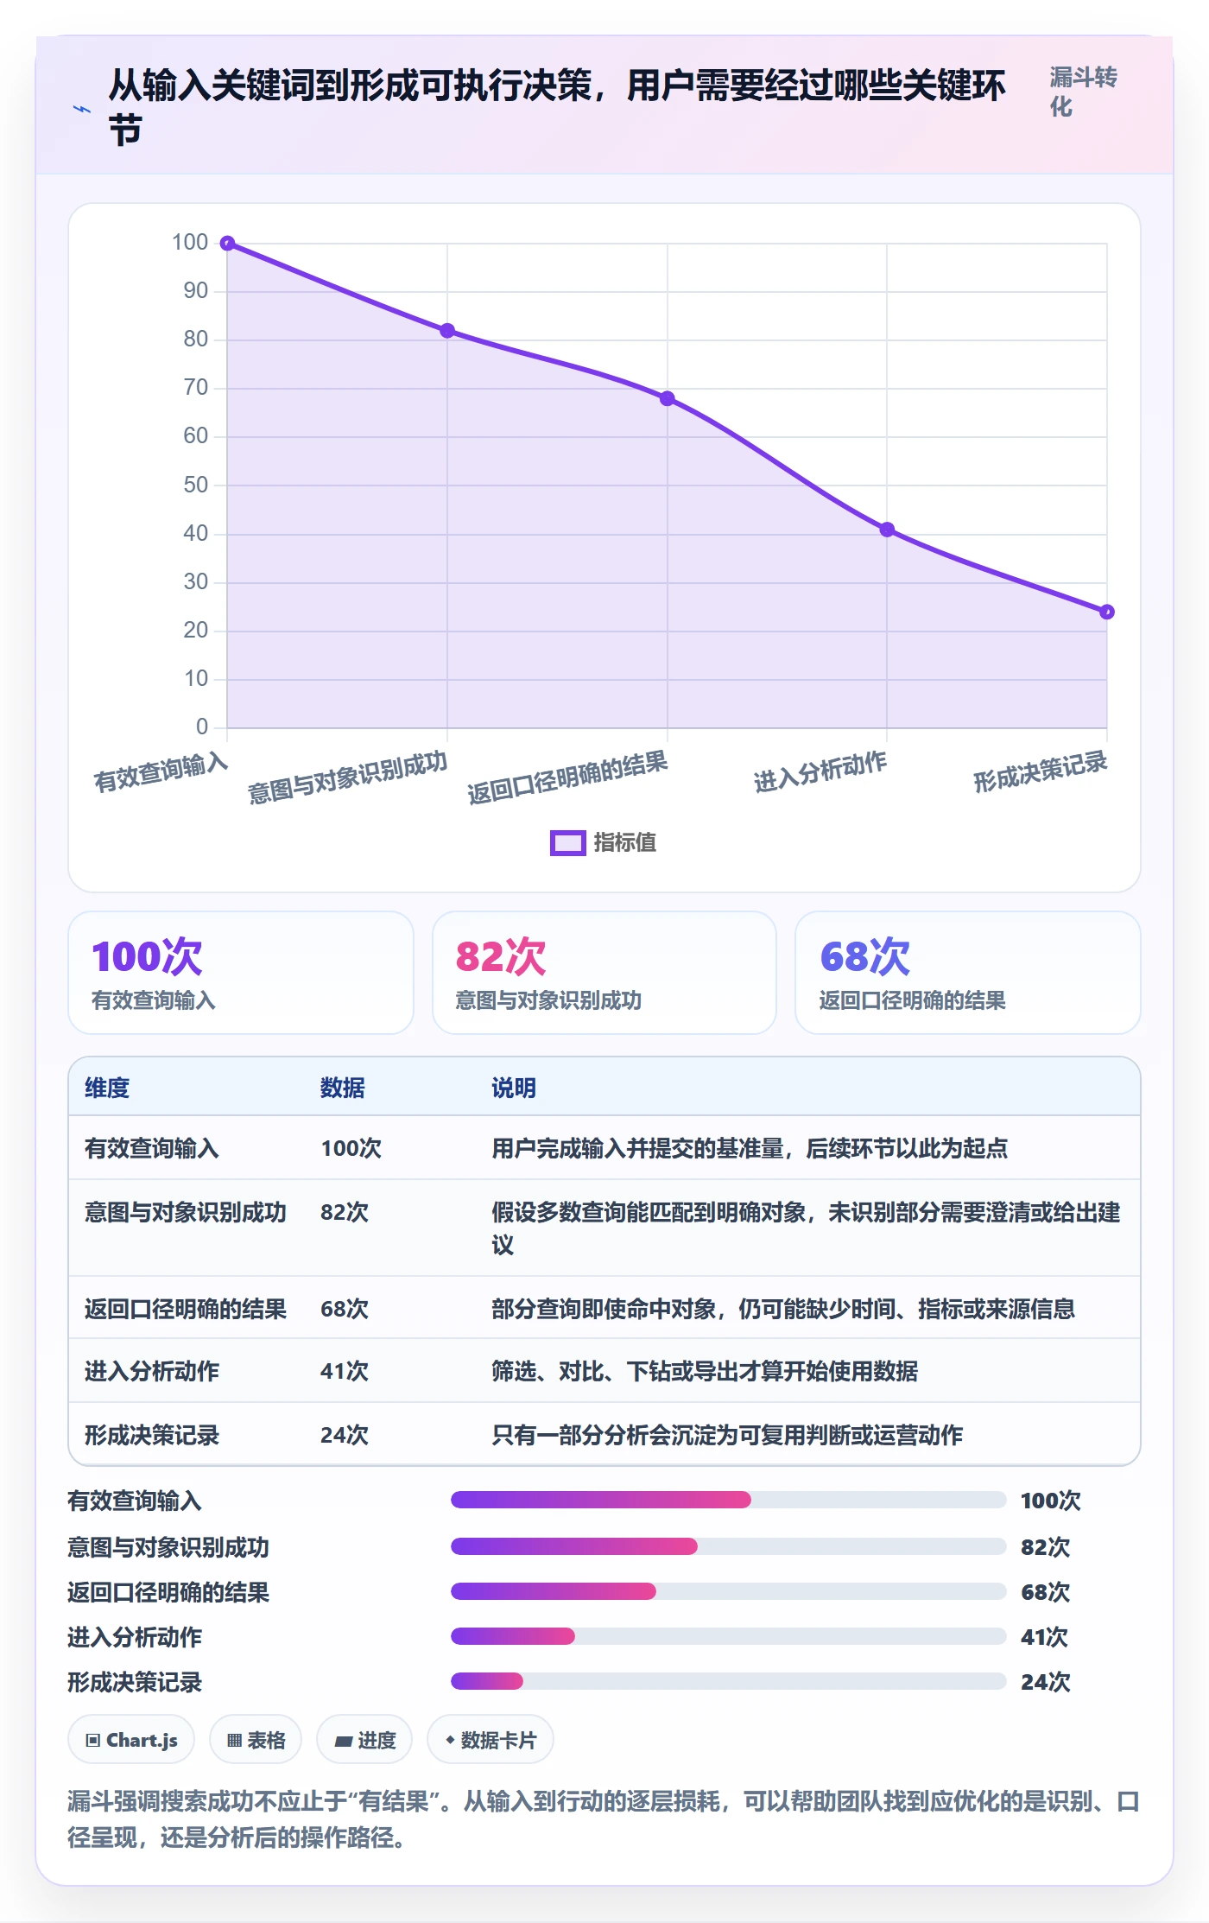Click the 82次 cell in the table
1209x1923 pixels.
[x=345, y=1212]
